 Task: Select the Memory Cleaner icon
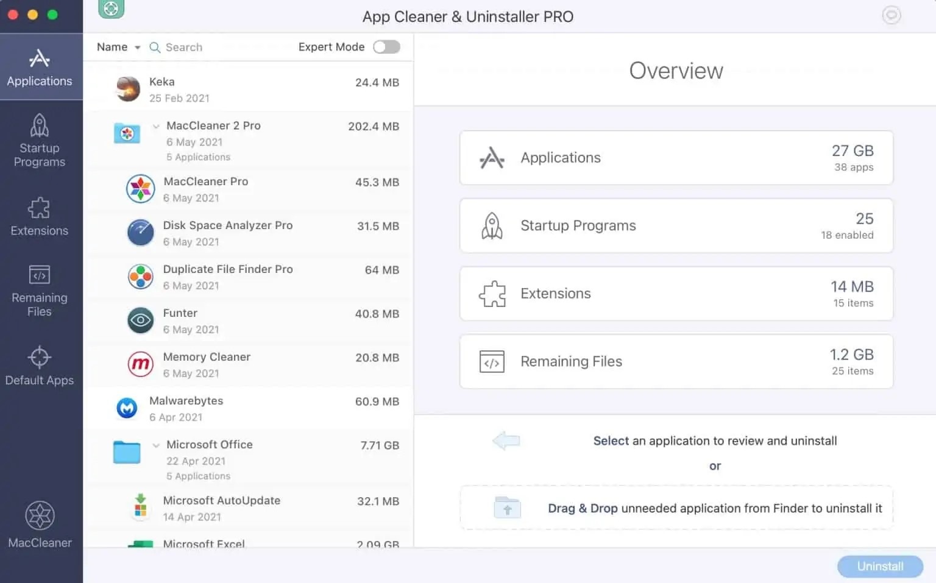(140, 364)
